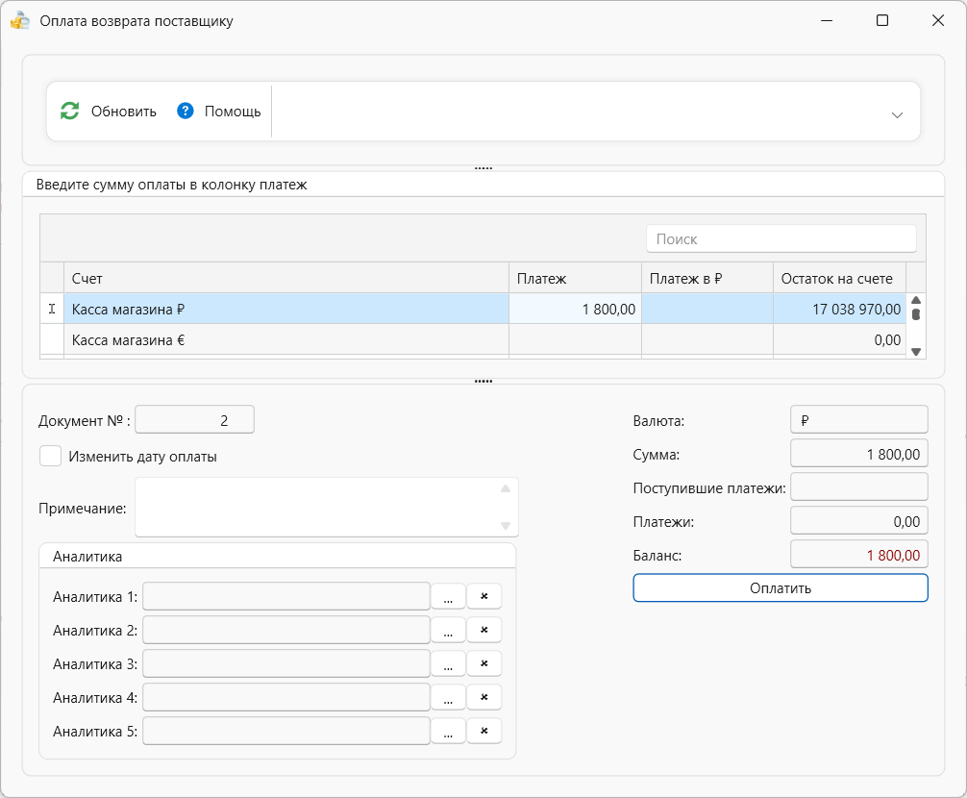Clear Аналитика 5 with its × button

point(484,731)
